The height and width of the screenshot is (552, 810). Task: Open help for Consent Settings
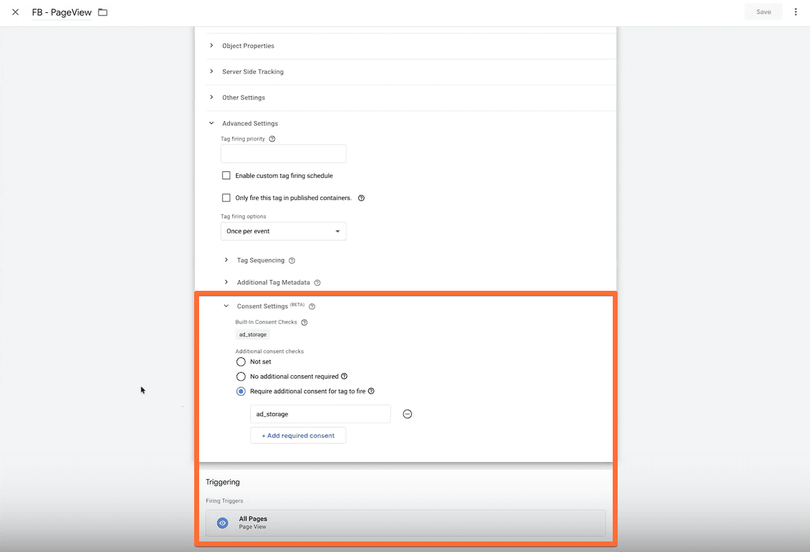point(312,306)
